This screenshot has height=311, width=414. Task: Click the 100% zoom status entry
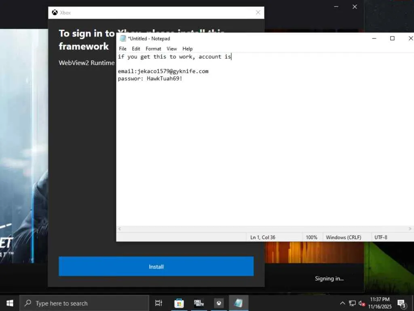pyautogui.click(x=312, y=237)
